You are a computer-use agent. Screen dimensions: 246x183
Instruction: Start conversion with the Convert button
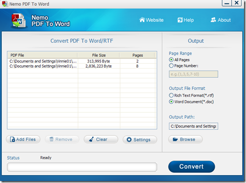[x=191, y=166]
